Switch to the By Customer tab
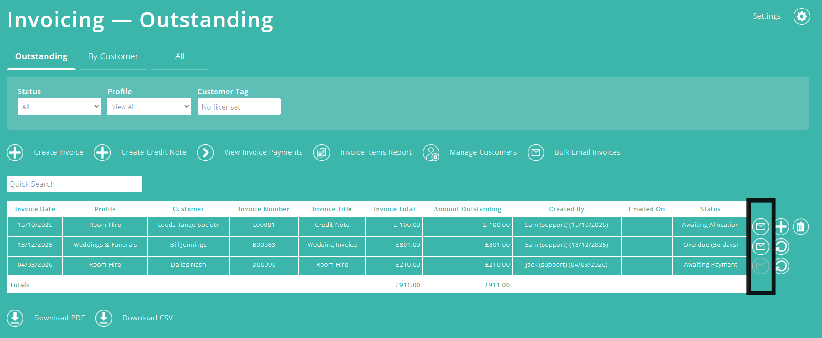Screen dimensions: 822x338 point(113,56)
